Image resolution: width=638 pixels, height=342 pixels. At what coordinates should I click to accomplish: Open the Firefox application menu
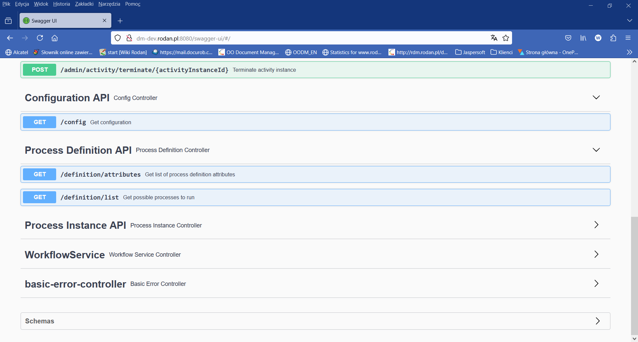(x=628, y=38)
